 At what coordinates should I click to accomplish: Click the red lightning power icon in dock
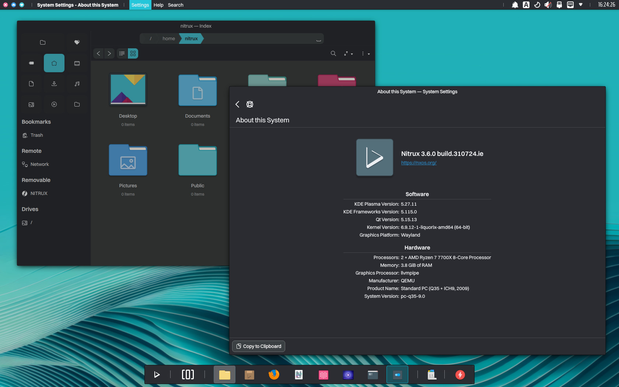(x=460, y=375)
